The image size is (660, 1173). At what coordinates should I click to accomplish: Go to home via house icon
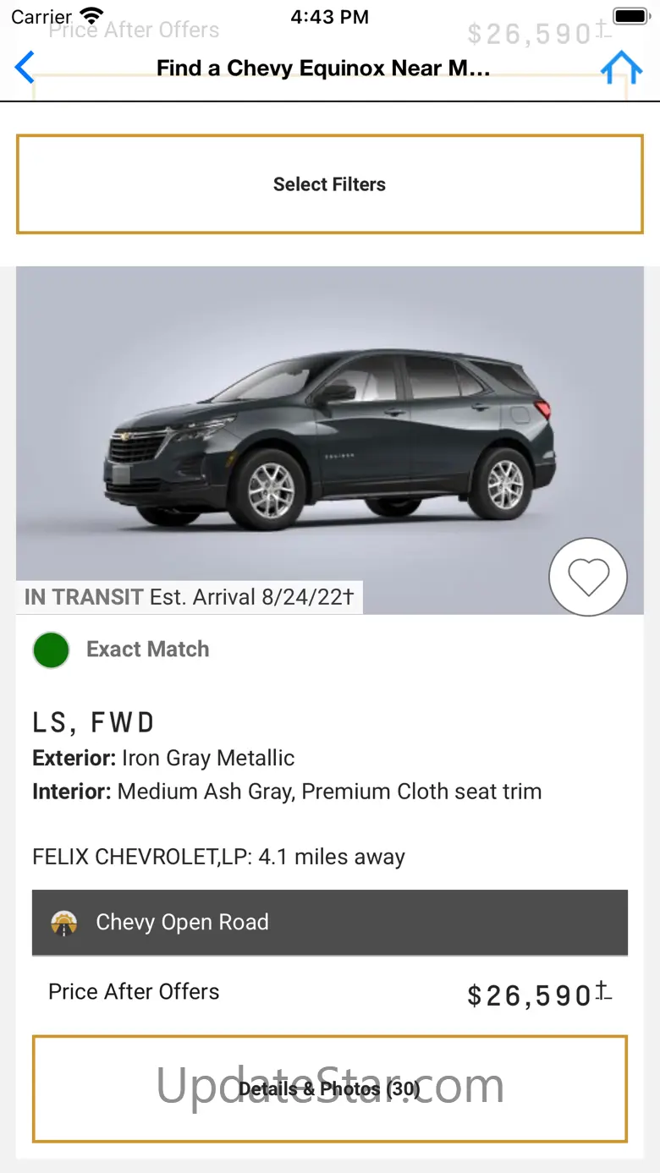[621, 68]
